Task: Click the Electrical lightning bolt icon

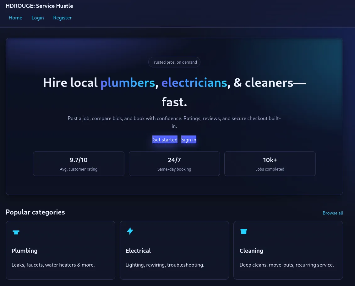Action: 130,231
